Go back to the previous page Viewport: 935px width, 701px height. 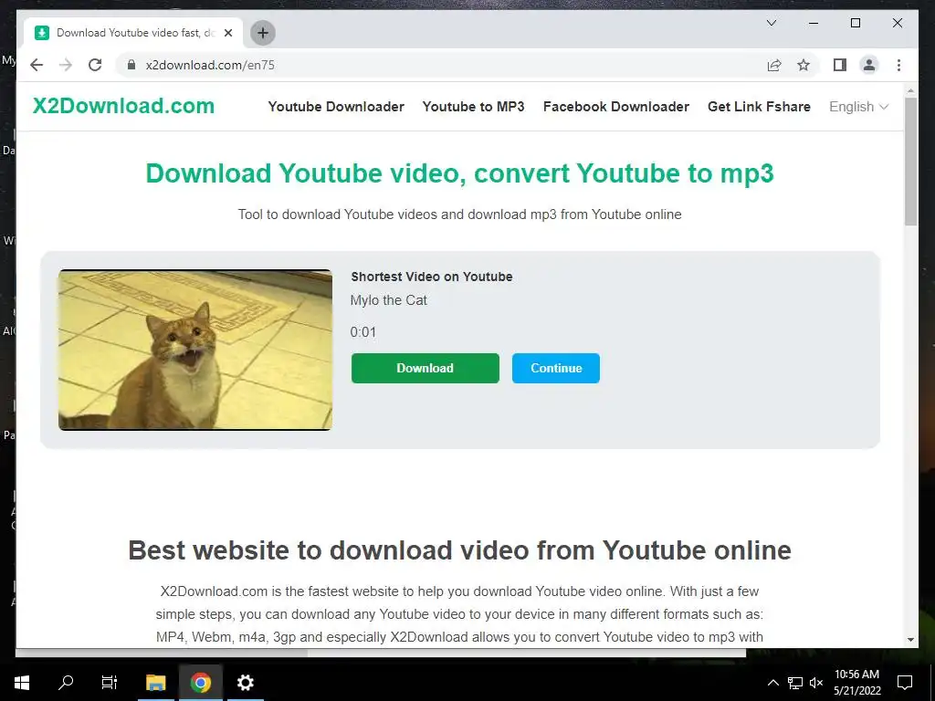[37, 65]
